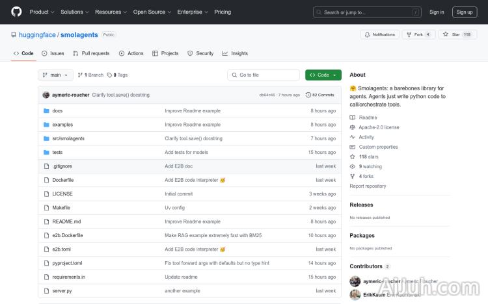Image resolution: width=488 pixels, height=304 pixels.
Task: Click the GitHub logo icon
Action: tap(16, 12)
